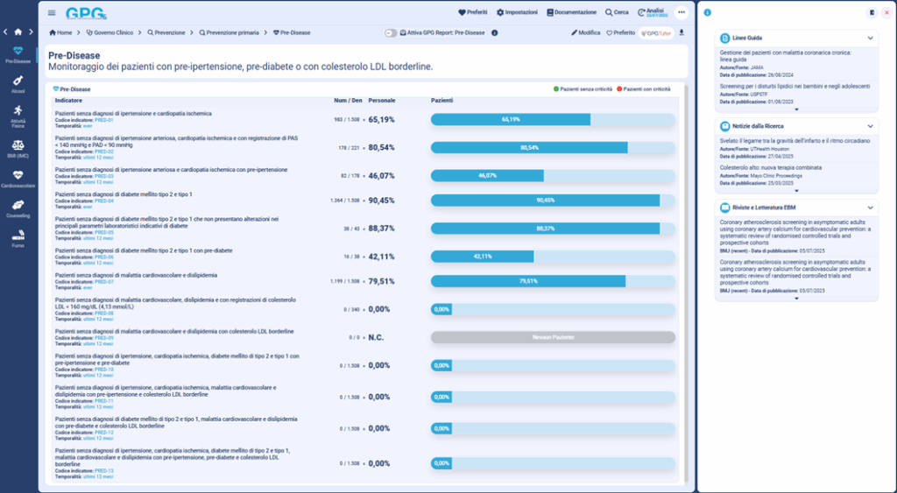Viewport: 897px width, 493px height.
Task: Click the download icon next to GPG Tutor
Action: pos(682,32)
